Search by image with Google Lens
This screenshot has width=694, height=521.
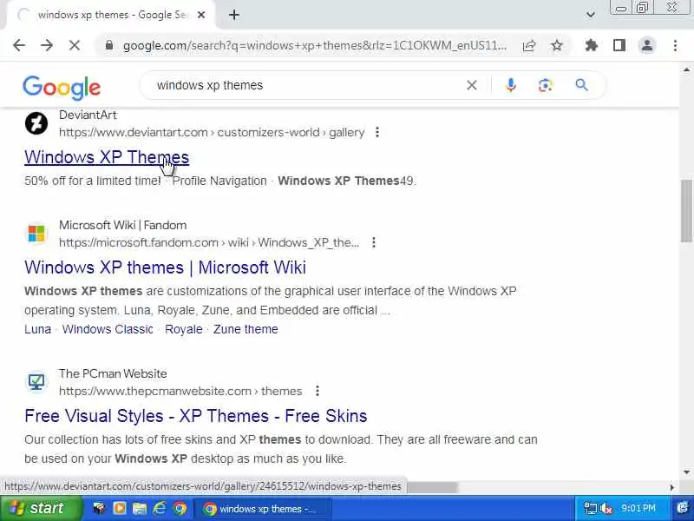click(546, 85)
